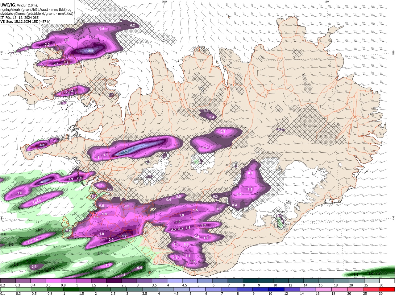Click the dark teal 8 swatch in upper legend
This screenshot has width=395, height=296.
tap(250, 281)
